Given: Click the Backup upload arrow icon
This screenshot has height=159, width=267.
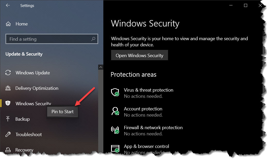Looking at the screenshot, I should pos(8,119).
